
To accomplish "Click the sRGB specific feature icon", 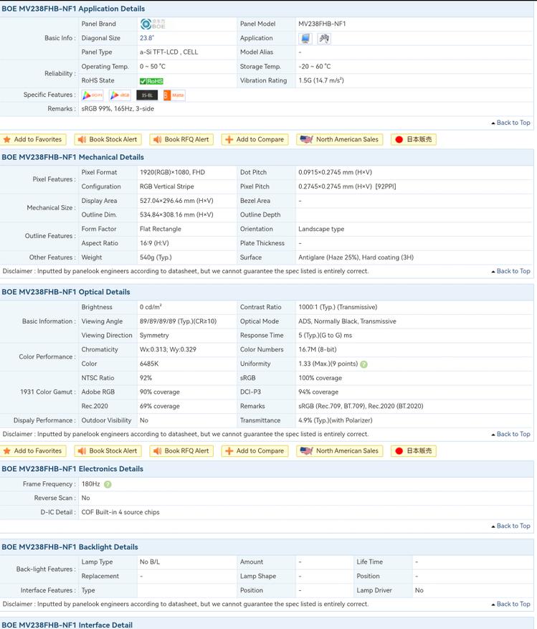I will pyautogui.click(x=120, y=95).
